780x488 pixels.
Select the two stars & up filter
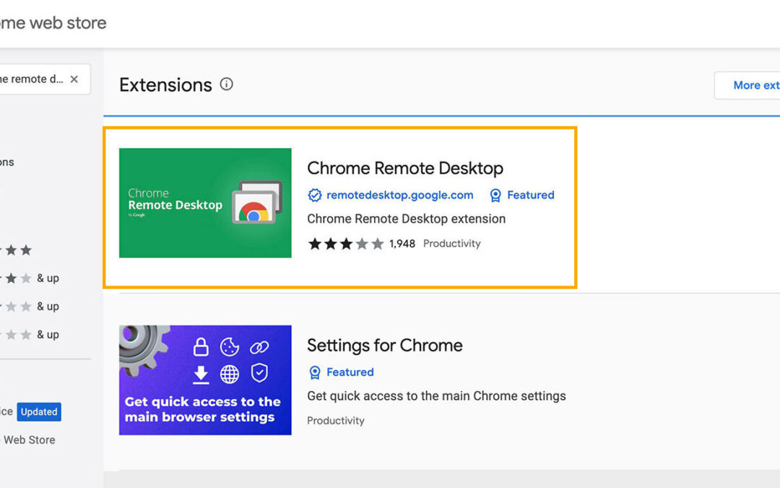point(29,335)
